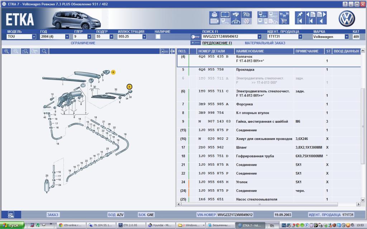Open the ГОД dropdown showing 2004 (4)
The image size is (367, 229).
(67, 37)
